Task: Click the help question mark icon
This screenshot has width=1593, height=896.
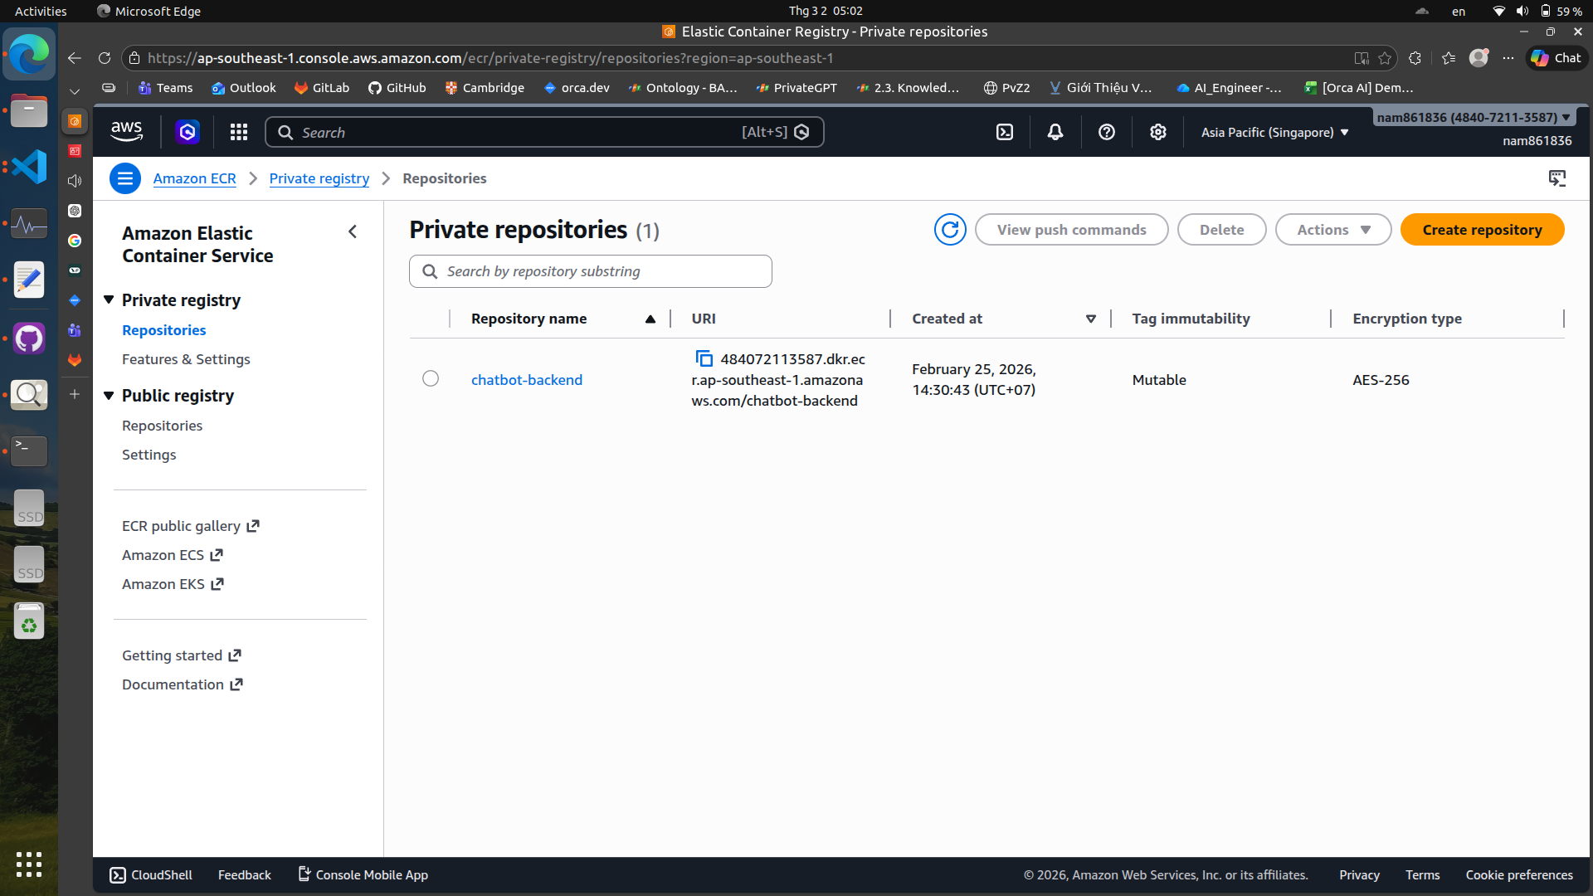Action: point(1106,133)
